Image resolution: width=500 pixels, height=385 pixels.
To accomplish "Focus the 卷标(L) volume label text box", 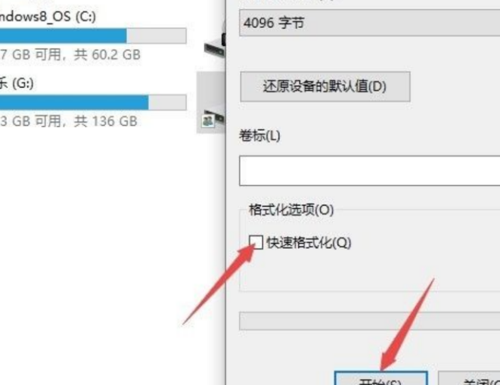I will tap(370, 171).
